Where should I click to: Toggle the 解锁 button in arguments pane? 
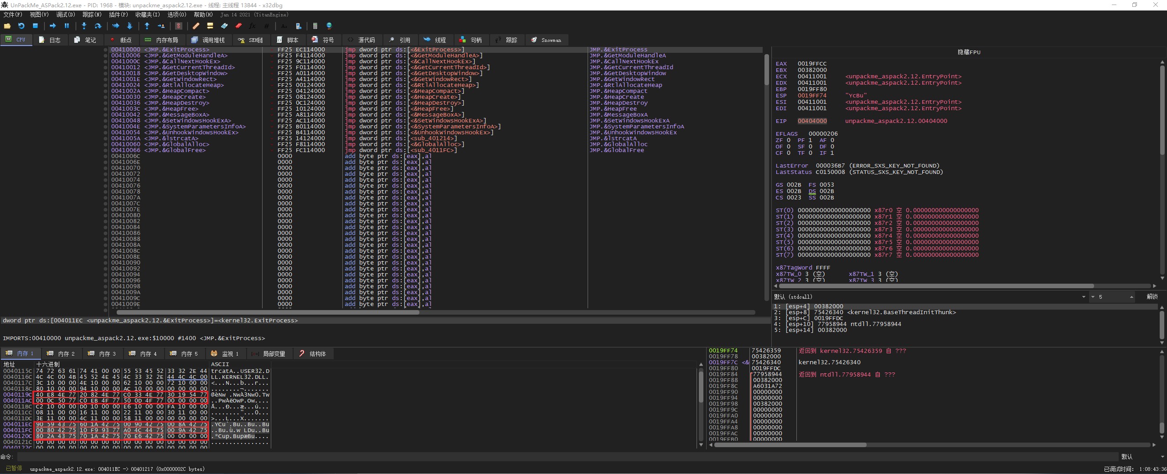[1152, 296]
